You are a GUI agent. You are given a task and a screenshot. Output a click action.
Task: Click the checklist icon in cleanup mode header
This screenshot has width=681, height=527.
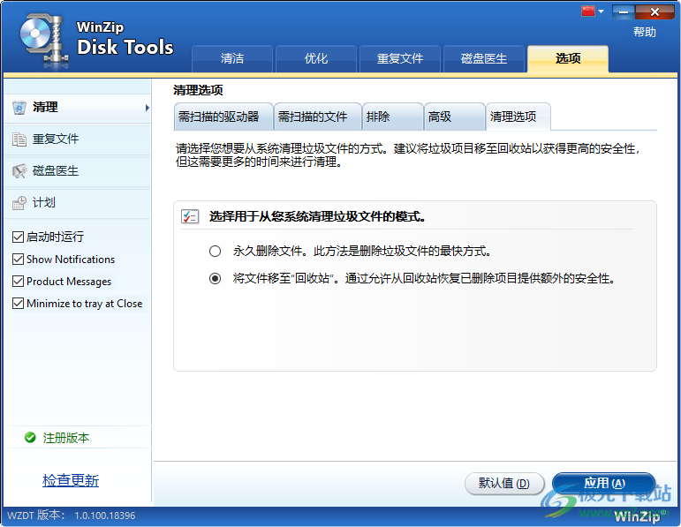click(190, 216)
